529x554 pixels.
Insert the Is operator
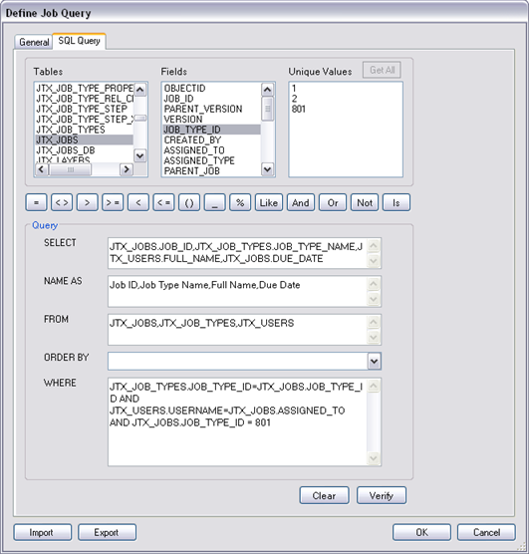(x=397, y=203)
